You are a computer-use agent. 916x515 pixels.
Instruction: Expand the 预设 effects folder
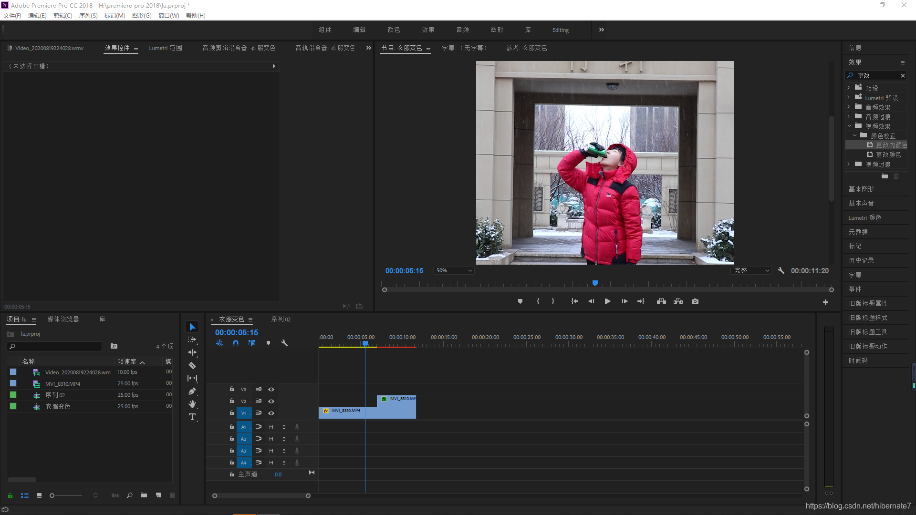click(x=849, y=88)
